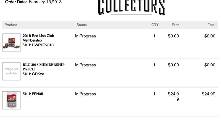Image resolution: width=221 pixels, height=120 pixels.
Task: Click the Product column header
Action: [10, 25]
